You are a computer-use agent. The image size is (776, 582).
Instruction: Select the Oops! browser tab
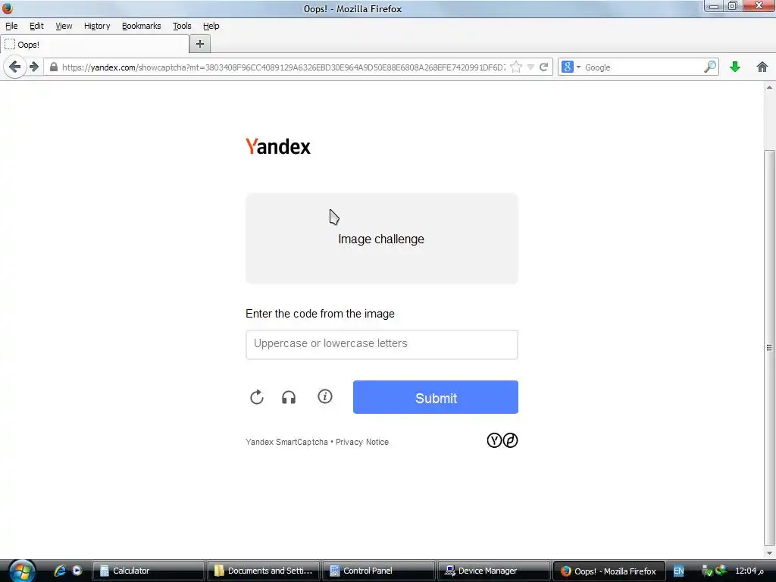coord(95,44)
